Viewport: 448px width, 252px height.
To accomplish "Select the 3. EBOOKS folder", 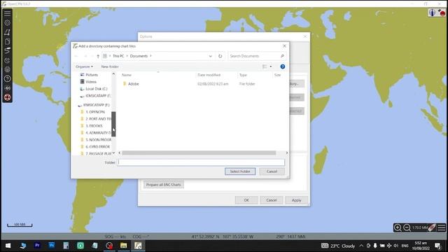I will (x=94, y=126).
